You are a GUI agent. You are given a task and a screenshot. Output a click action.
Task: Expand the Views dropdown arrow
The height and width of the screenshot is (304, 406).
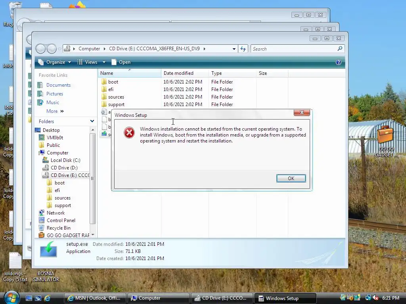pyautogui.click(x=104, y=62)
